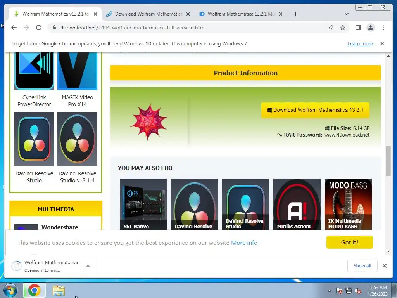Close the Wolfram Mathematica 13.2.1 Multilingual tab
The width and height of the screenshot is (397, 298).
[281, 14]
